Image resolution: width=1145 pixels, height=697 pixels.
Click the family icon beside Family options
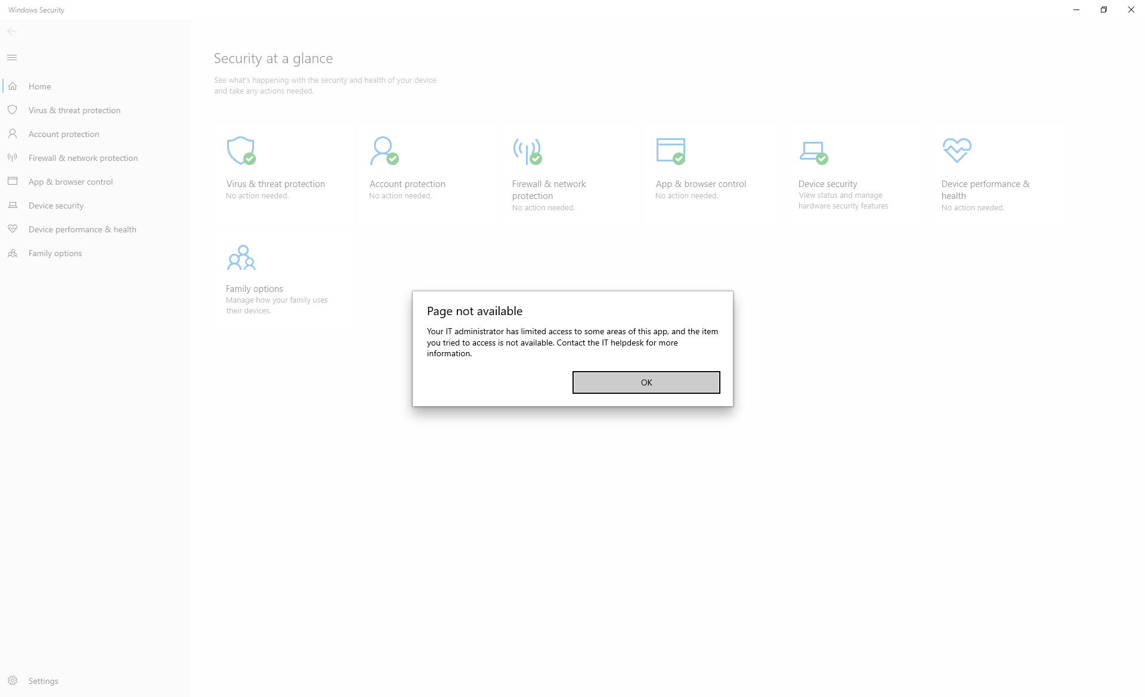(13, 253)
